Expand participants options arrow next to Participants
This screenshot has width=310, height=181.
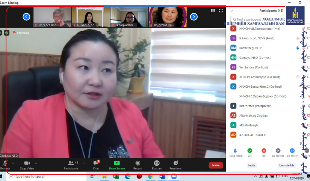(x=84, y=163)
